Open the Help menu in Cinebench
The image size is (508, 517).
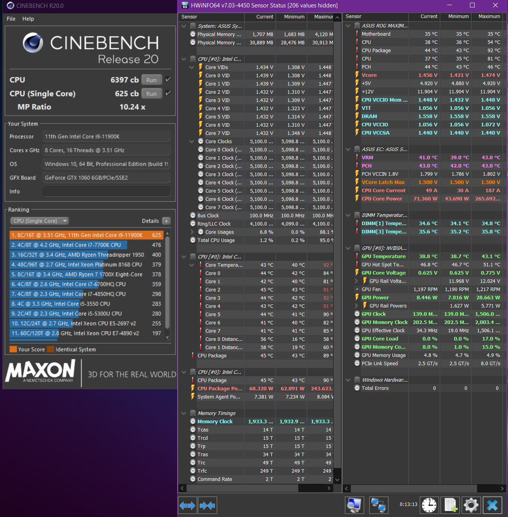28,19
